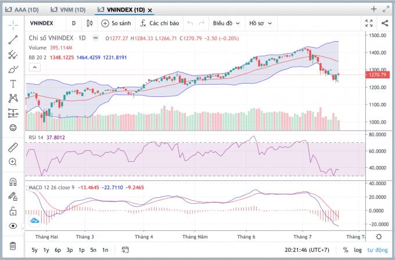Switch to the AAA (1D) tab

click(x=22, y=10)
